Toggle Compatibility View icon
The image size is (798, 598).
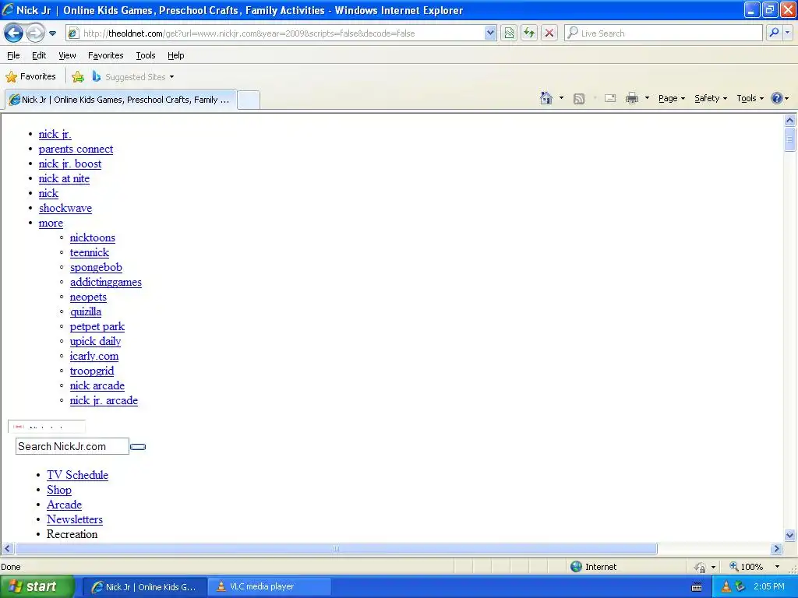tap(509, 33)
